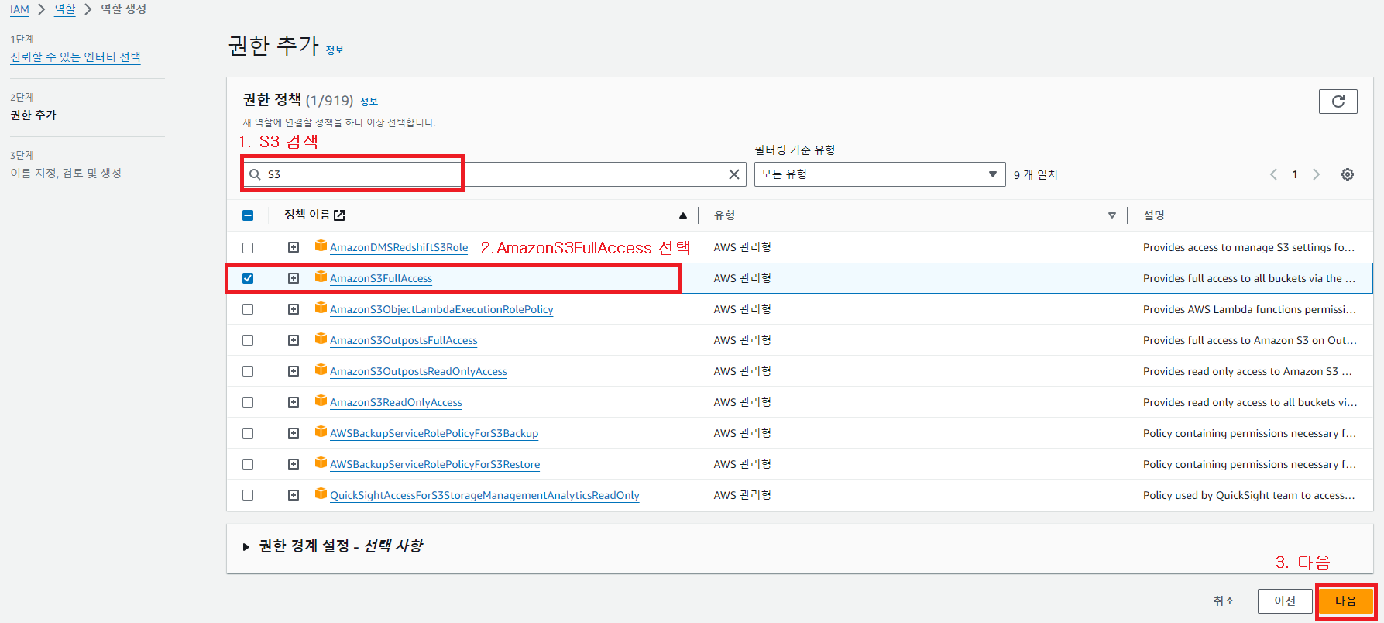
Task: Go to previous page arrow
Action: [1273, 174]
